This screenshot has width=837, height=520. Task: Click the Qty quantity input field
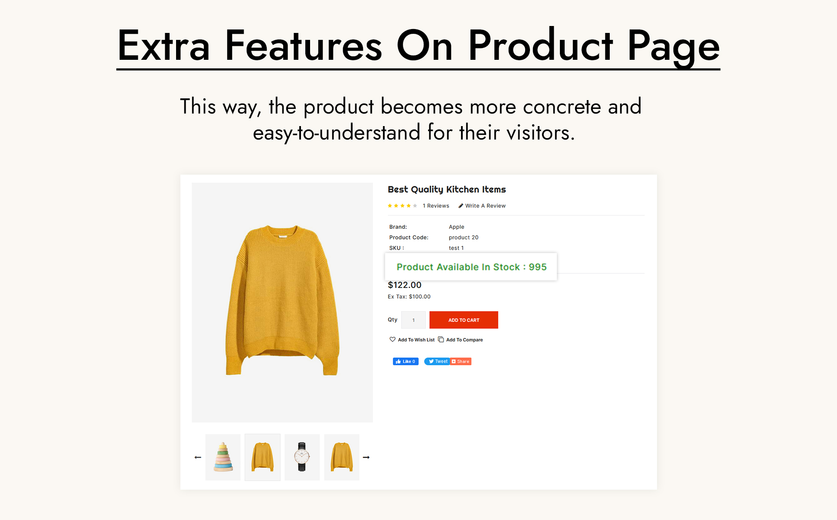[413, 320]
